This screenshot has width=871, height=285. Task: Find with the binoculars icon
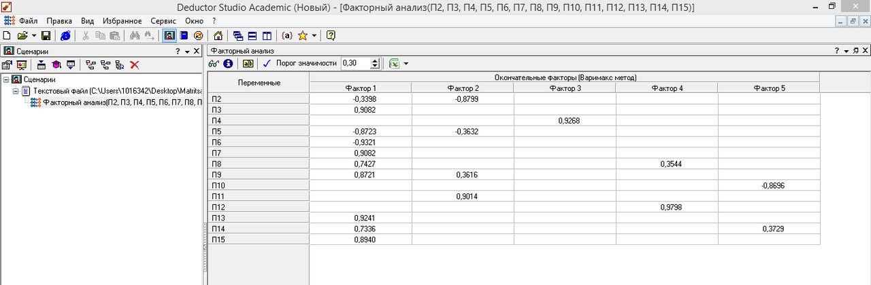point(134,35)
